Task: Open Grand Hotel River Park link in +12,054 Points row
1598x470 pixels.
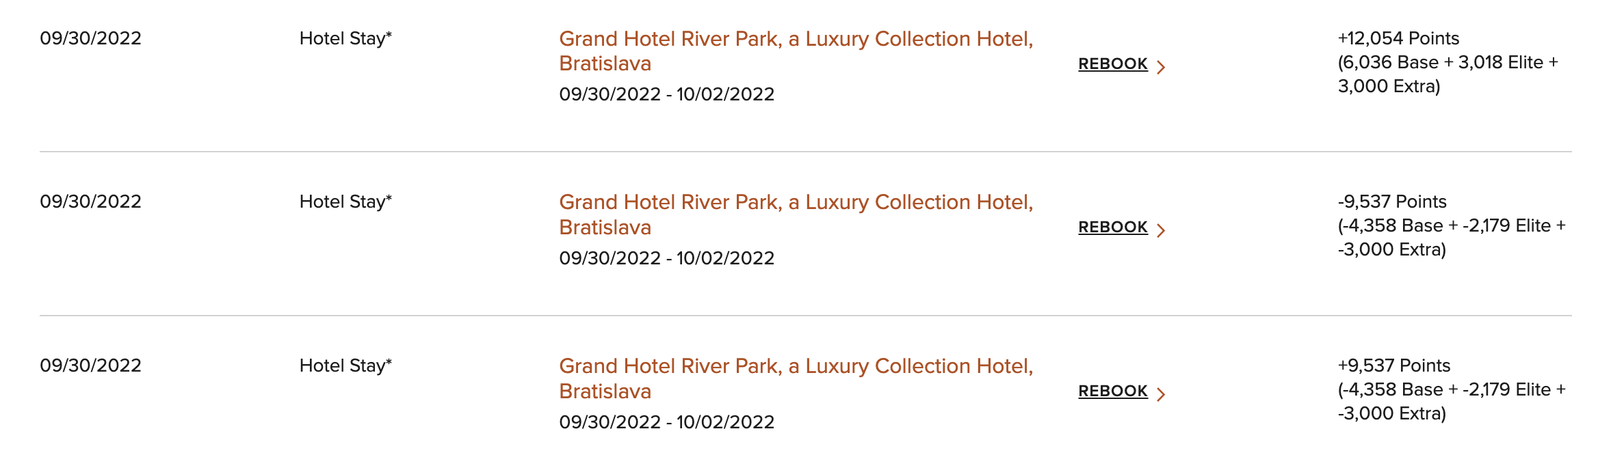Action: coord(796,51)
